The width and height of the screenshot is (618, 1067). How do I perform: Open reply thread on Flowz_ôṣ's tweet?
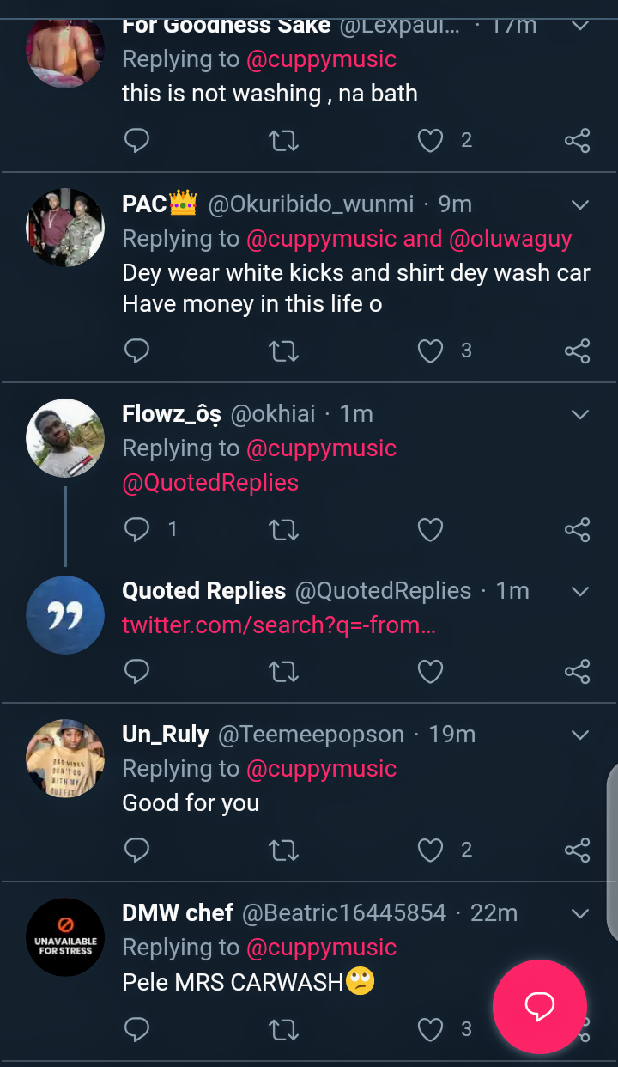point(137,529)
